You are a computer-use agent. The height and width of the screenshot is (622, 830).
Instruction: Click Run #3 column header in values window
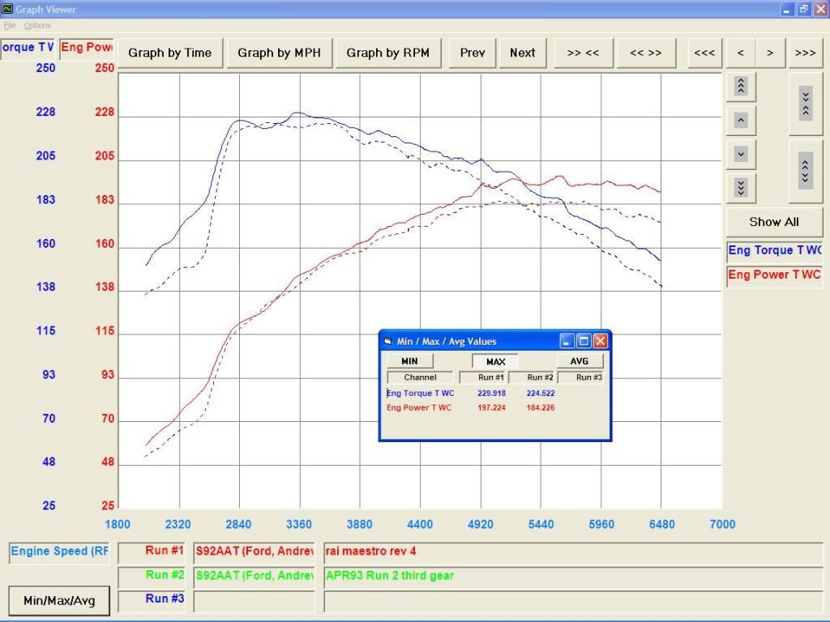coord(580,377)
